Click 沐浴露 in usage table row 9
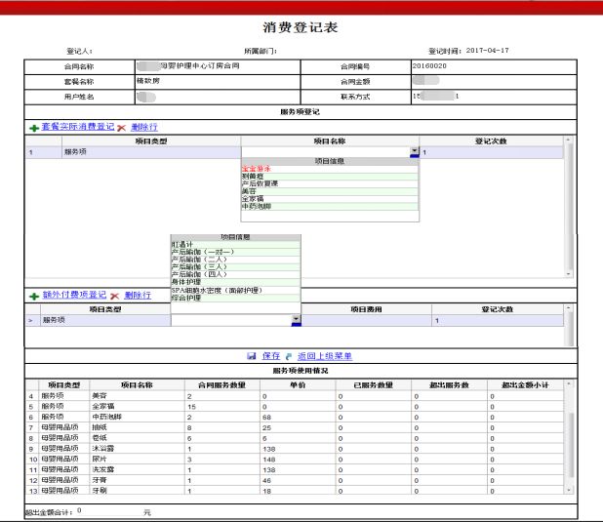 [x=103, y=449]
